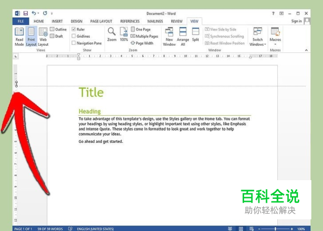Click the zoom out minus button
This screenshot has width=323, height=231.
pos(259,229)
